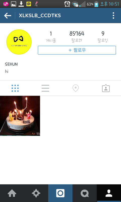View the 85764 followers list
This screenshot has height=202, width=121.
pyautogui.click(x=77, y=37)
